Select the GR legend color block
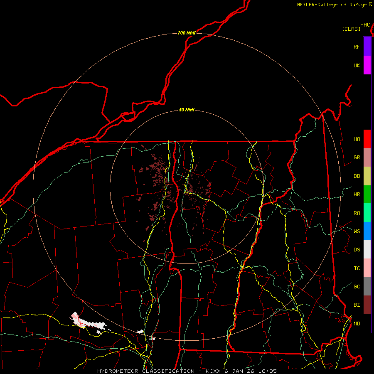374x374 pixels. click(367, 157)
